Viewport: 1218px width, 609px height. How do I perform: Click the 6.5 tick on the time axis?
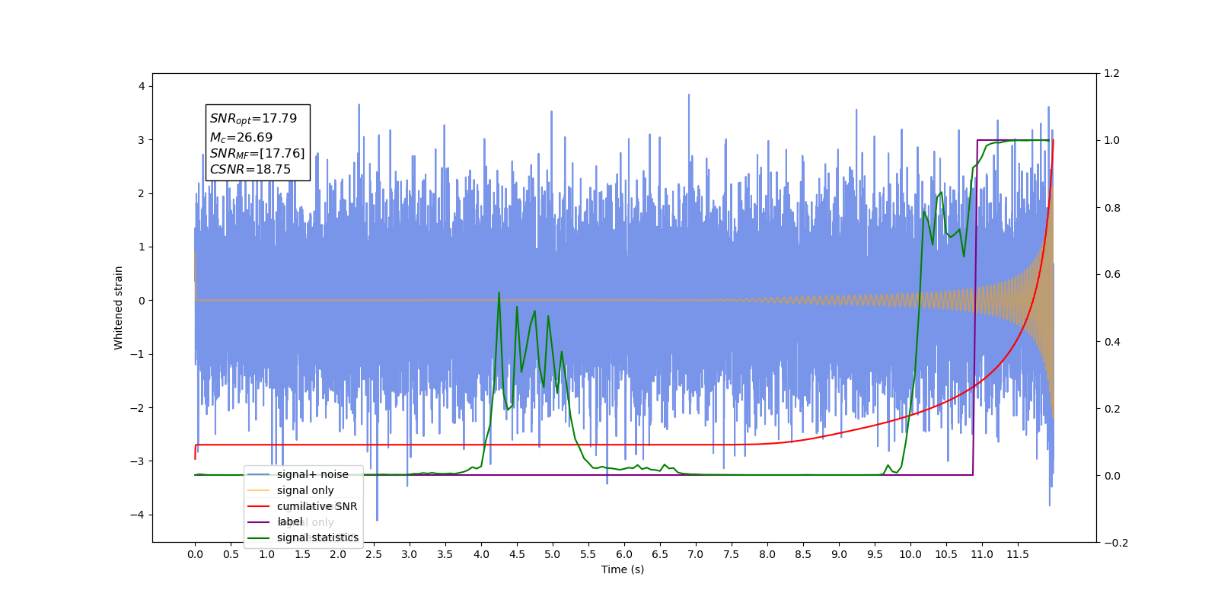point(660,554)
